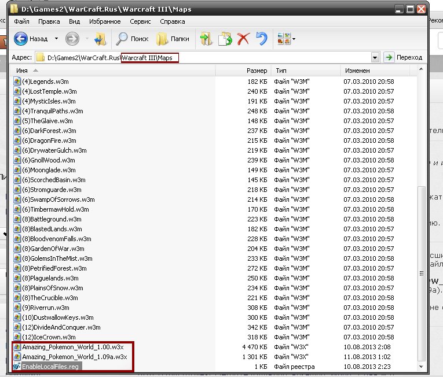
Task: Click the blue Undo arrow icon
Action: 262,39
